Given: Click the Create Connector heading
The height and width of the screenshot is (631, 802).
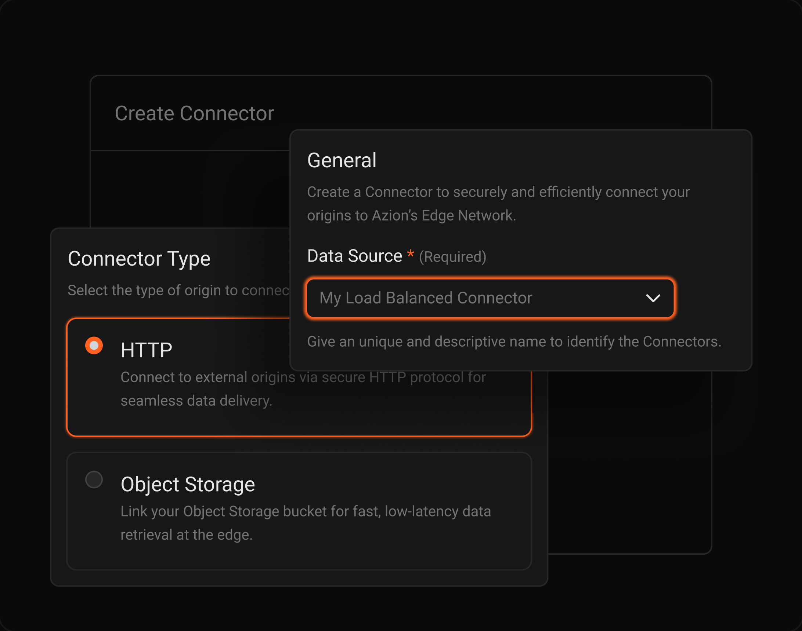Looking at the screenshot, I should tap(195, 113).
